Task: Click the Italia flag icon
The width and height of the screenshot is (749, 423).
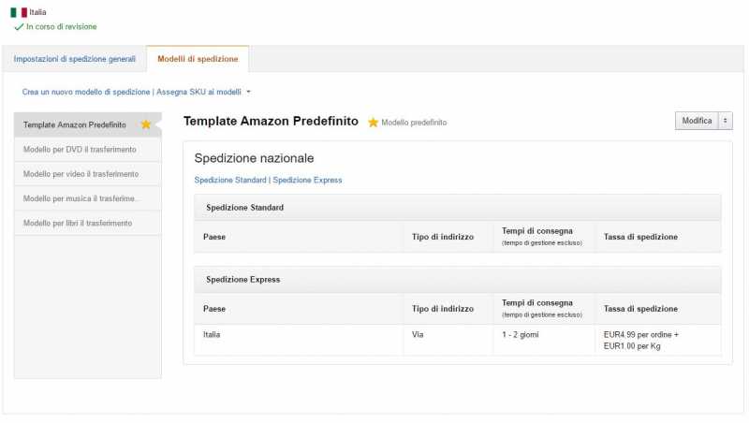Action: [19, 13]
